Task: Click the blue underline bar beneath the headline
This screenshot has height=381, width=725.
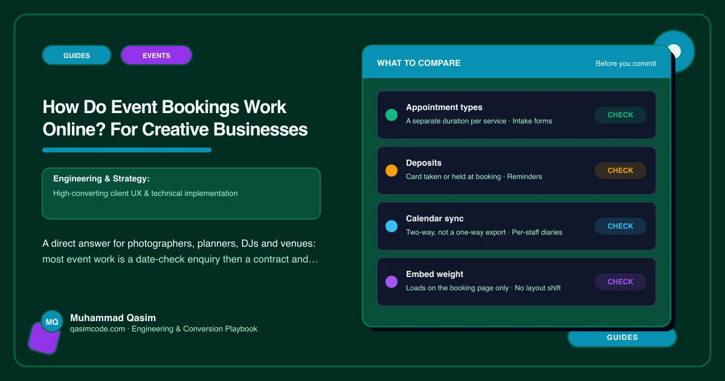Action: click(127, 150)
